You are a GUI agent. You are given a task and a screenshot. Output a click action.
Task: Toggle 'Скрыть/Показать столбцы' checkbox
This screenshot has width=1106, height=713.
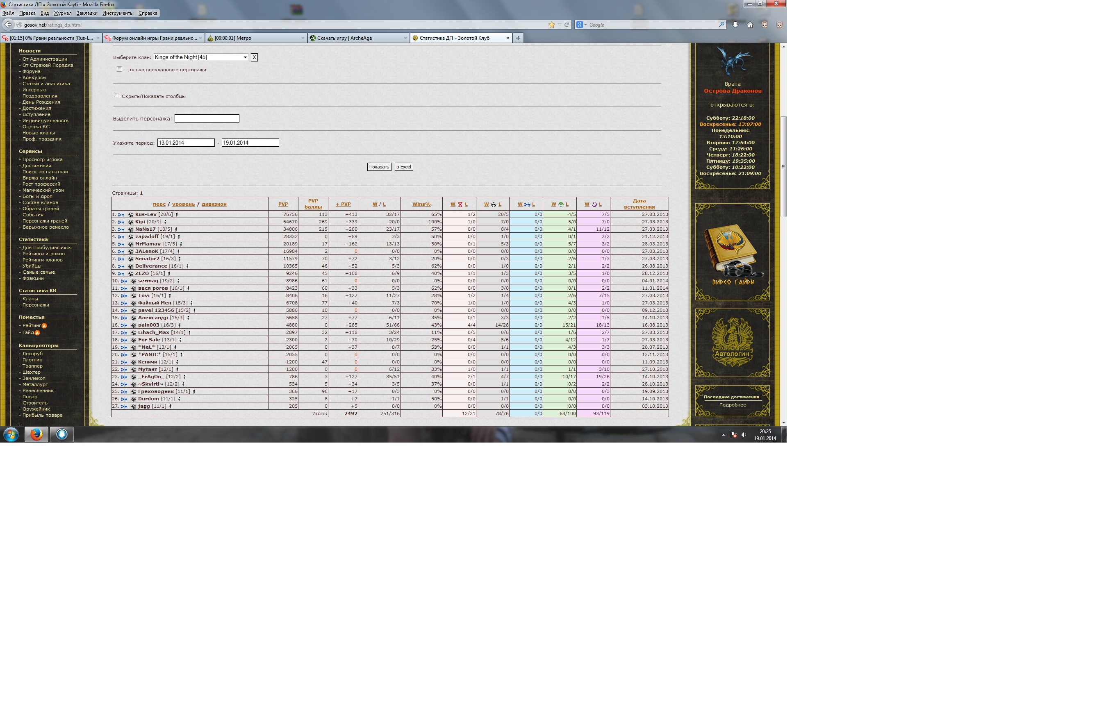tap(117, 95)
